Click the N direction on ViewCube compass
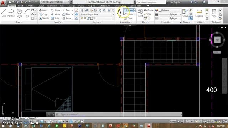The image size is (228, 128). click(x=217, y=33)
